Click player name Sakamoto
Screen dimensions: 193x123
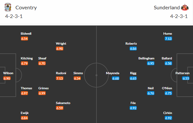(63, 103)
